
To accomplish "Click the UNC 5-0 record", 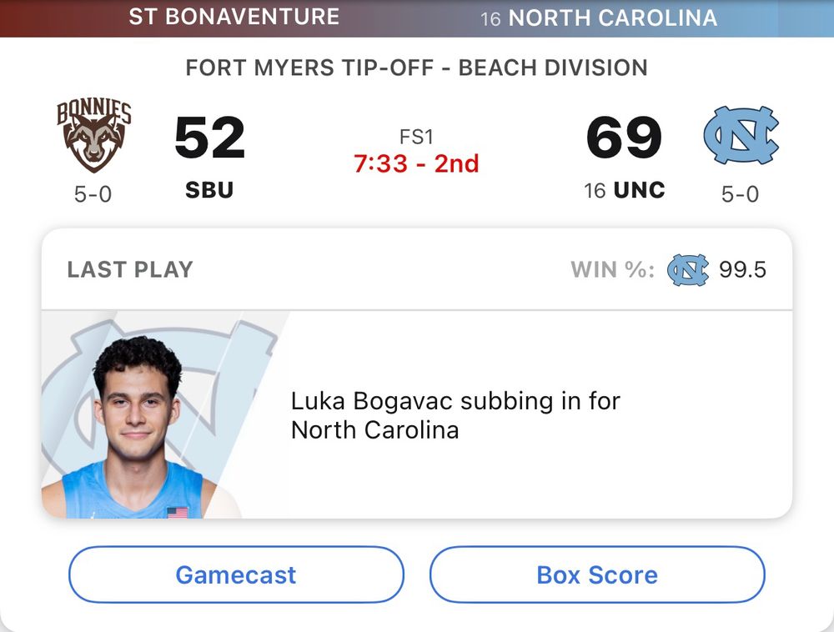I will (x=742, y=193).
